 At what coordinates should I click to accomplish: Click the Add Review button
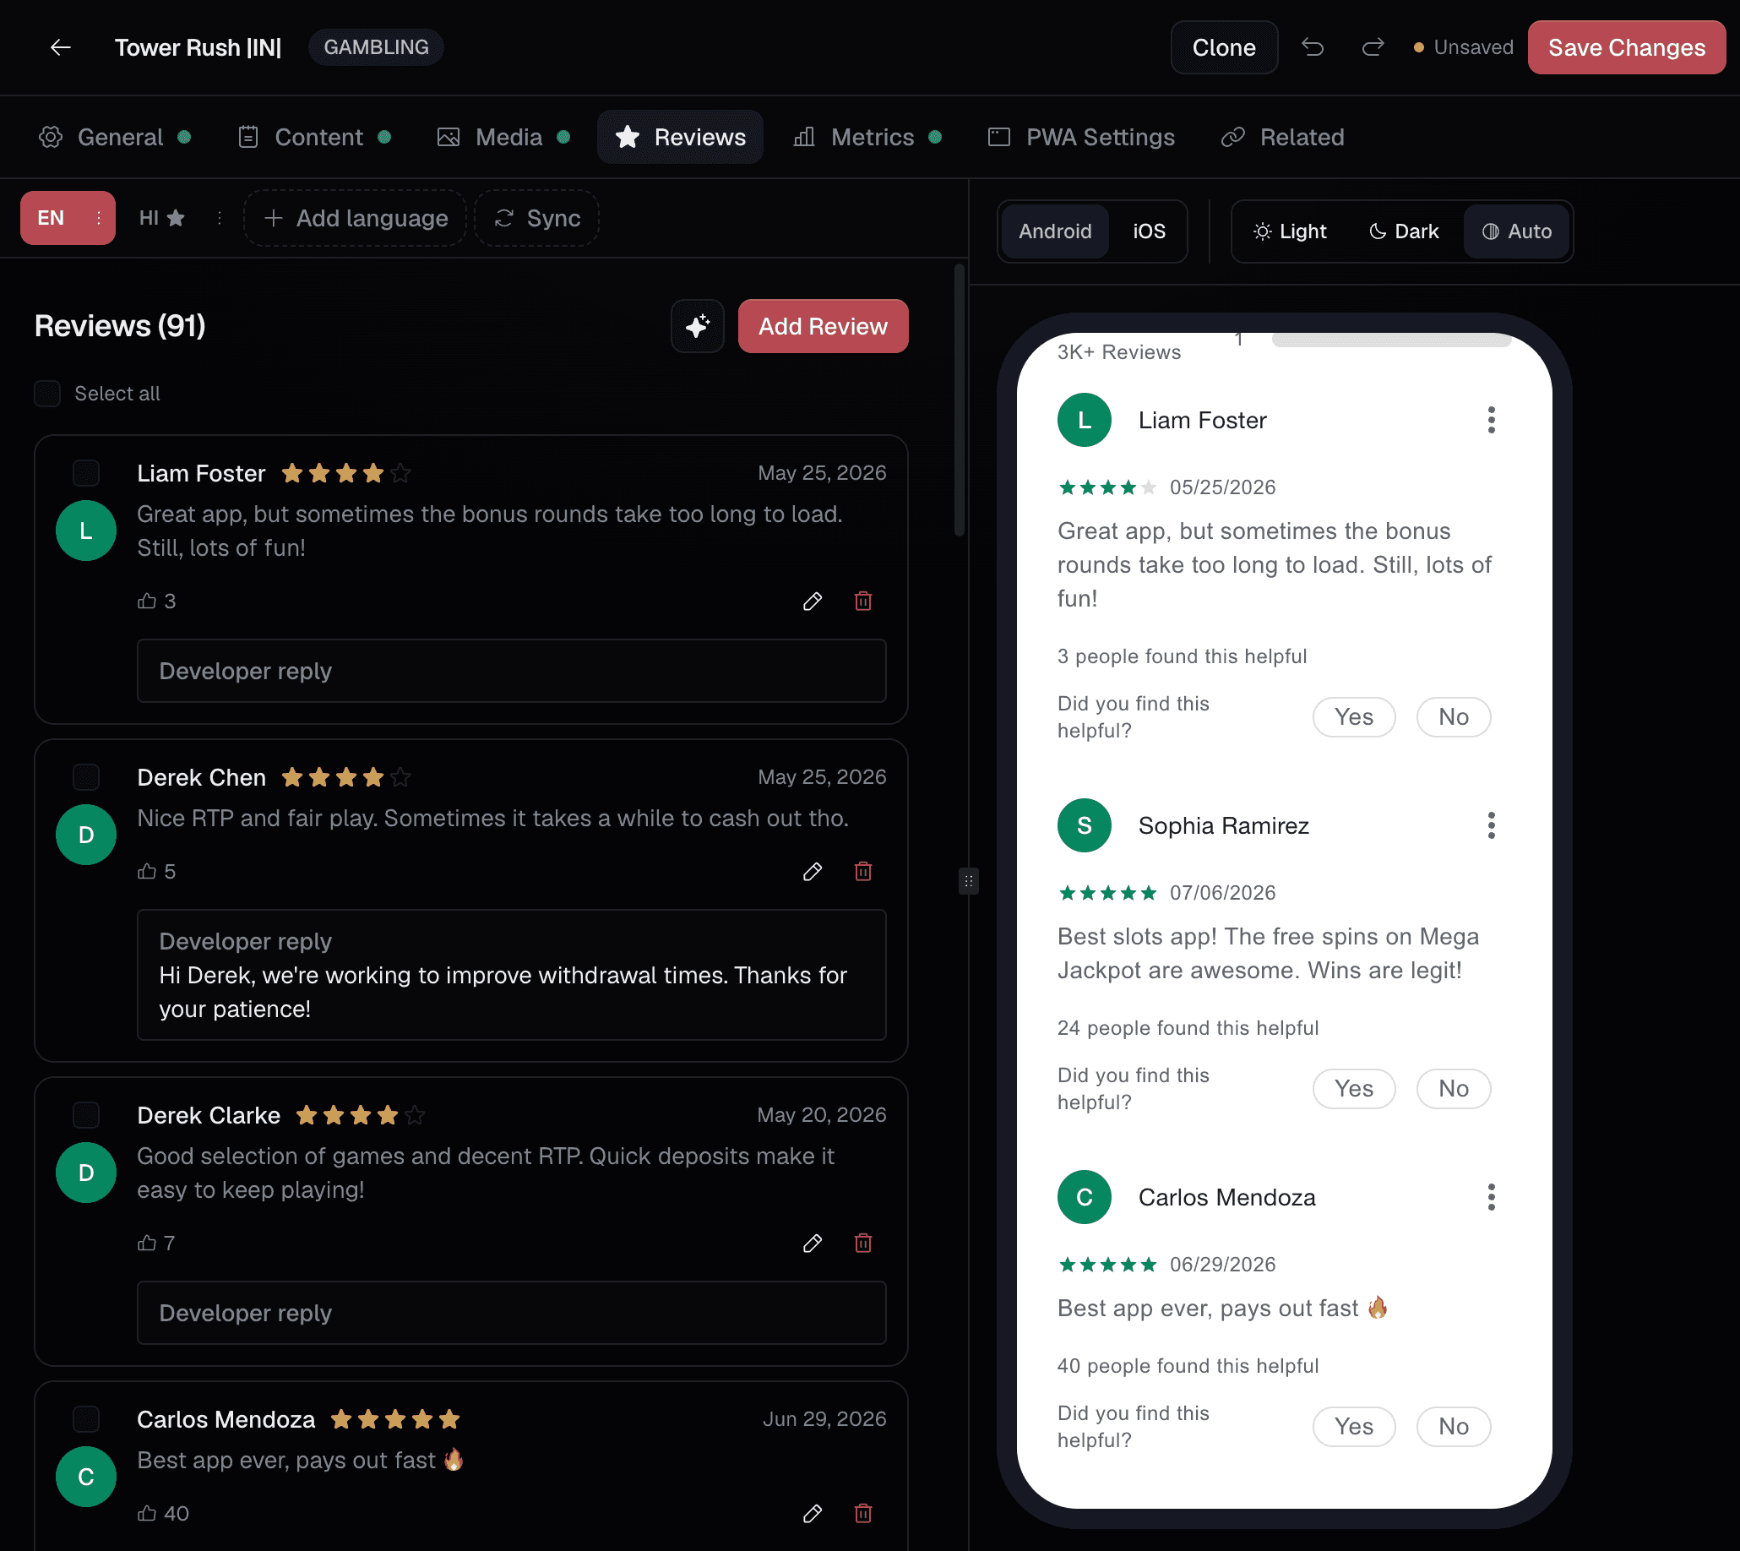point(823,326)
